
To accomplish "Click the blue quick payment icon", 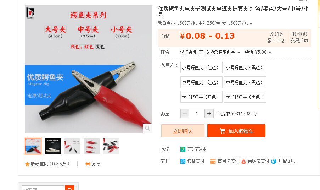I will coord(183,161).
